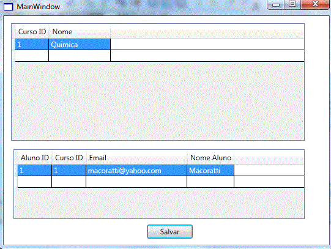This screenshot has height=249, width=331.
Task: Sort by Nome column header
Action: (80, 32)
